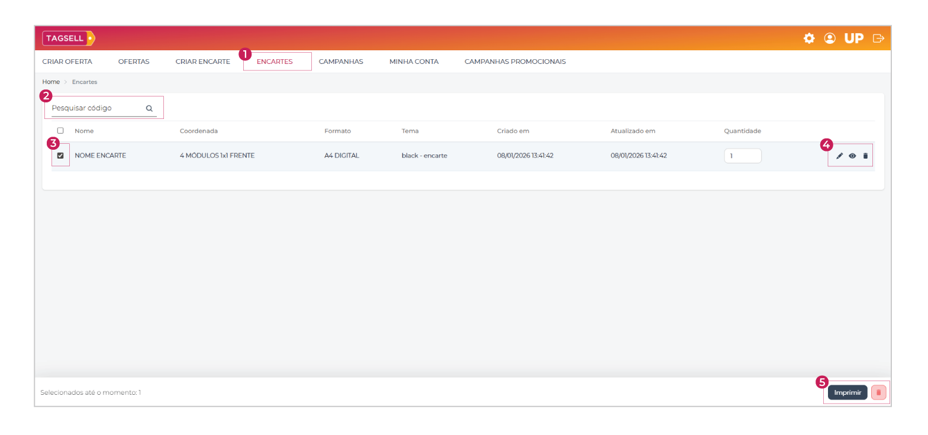Click the UP logo in header
Screen dimensions: 928x435
[854, 38]
